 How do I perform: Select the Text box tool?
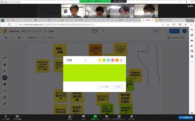[5, 97]
